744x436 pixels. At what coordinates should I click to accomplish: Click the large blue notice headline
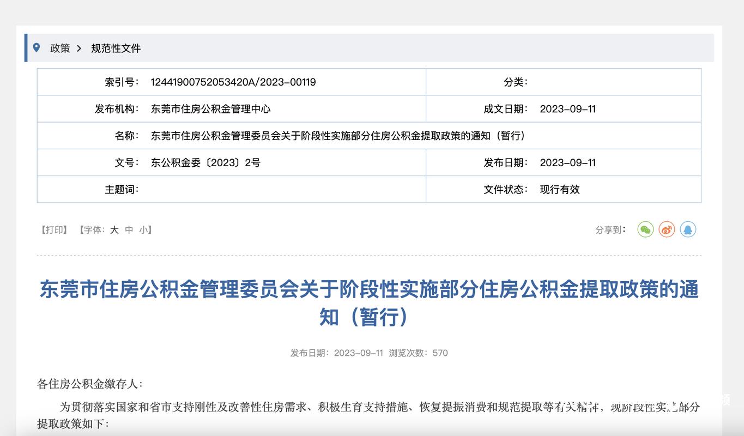(x=369, y=303)
